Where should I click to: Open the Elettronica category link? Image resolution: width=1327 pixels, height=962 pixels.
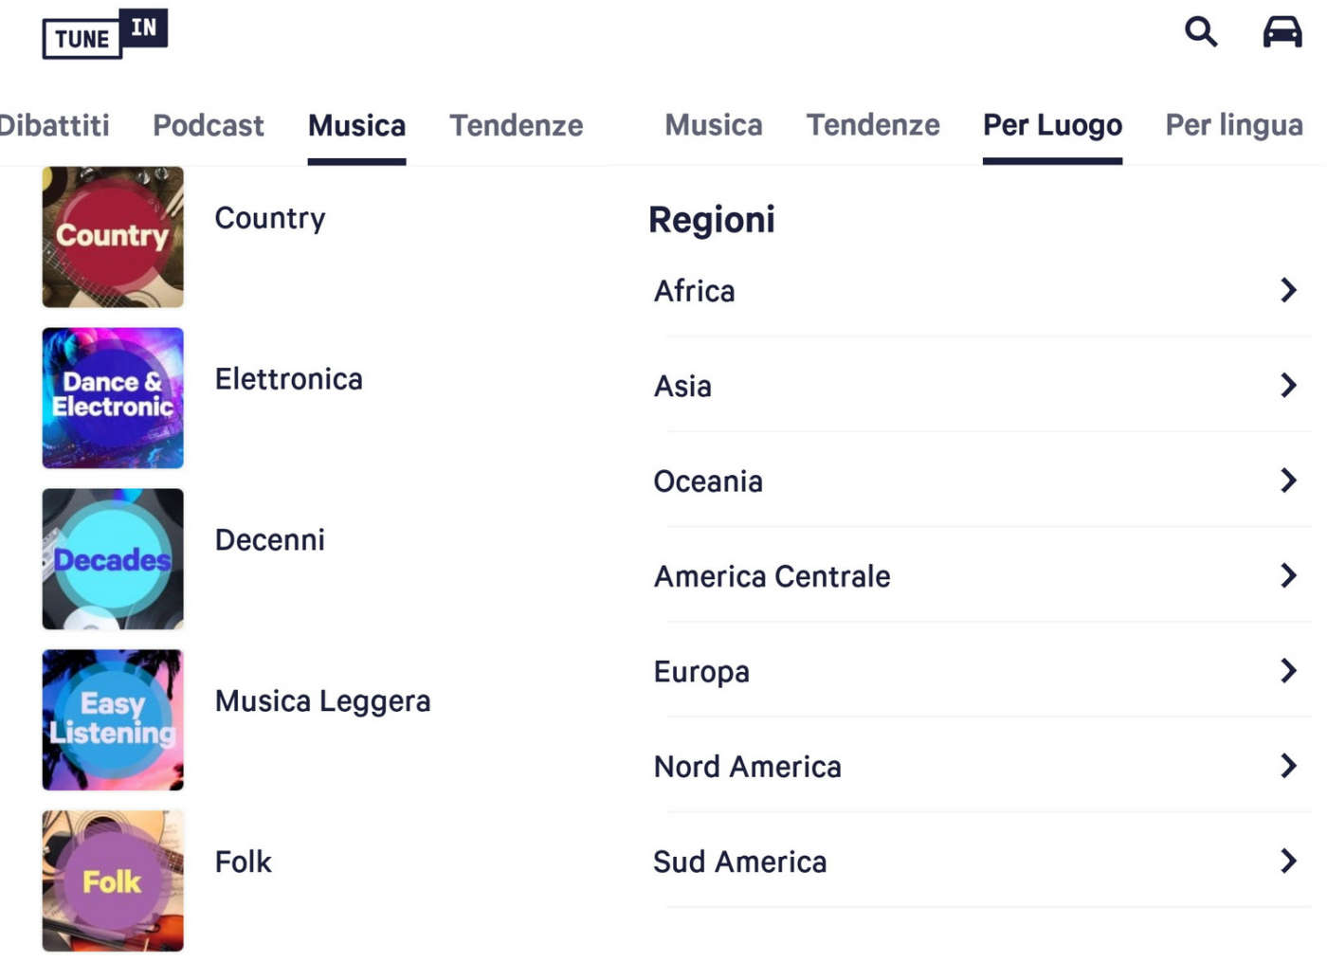point(288,379)
